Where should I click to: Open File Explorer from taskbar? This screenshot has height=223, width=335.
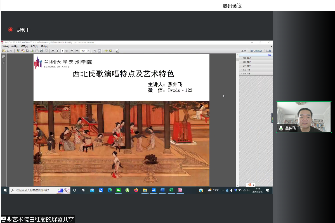pyautogui.click(x=145, y=190)
